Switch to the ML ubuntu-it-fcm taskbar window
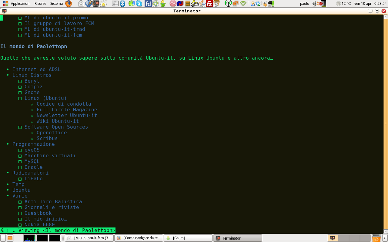This screenshot has width=388, height=242. [89, 238]
